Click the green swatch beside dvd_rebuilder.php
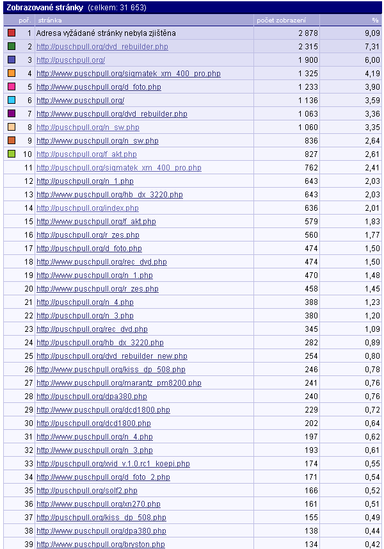The height and width of the screenshot is (549, 384). tap(12, 46)
